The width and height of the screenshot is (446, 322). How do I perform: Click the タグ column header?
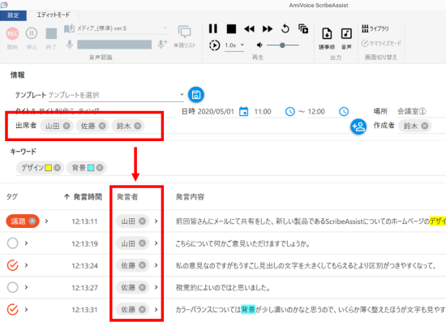(x=12, y=196)
